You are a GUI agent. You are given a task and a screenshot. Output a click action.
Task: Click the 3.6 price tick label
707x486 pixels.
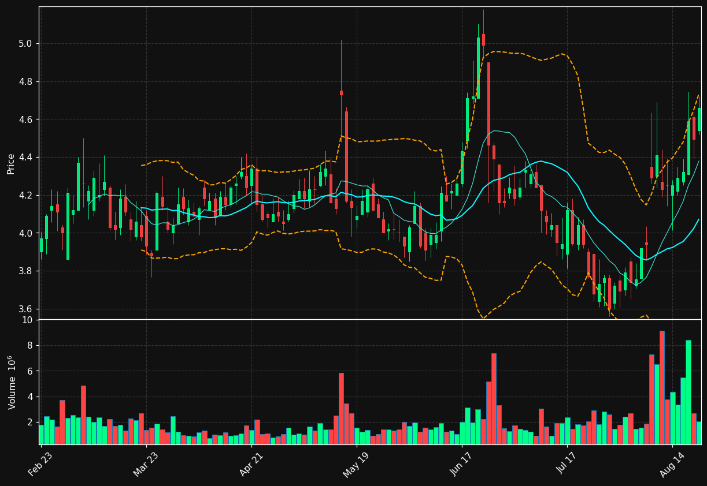(x=27, y=309)
